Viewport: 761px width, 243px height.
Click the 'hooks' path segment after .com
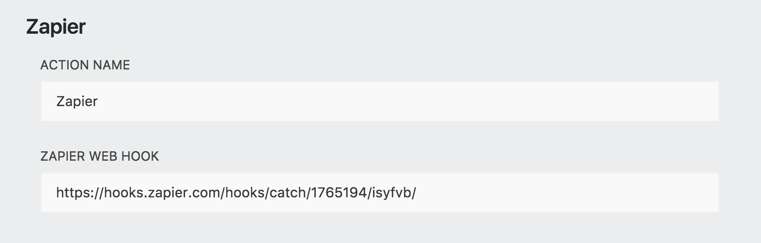pos(244,192)
